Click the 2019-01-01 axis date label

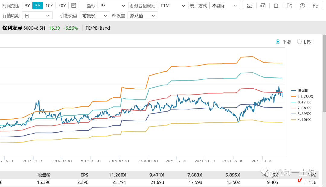(x=91, y=161)
